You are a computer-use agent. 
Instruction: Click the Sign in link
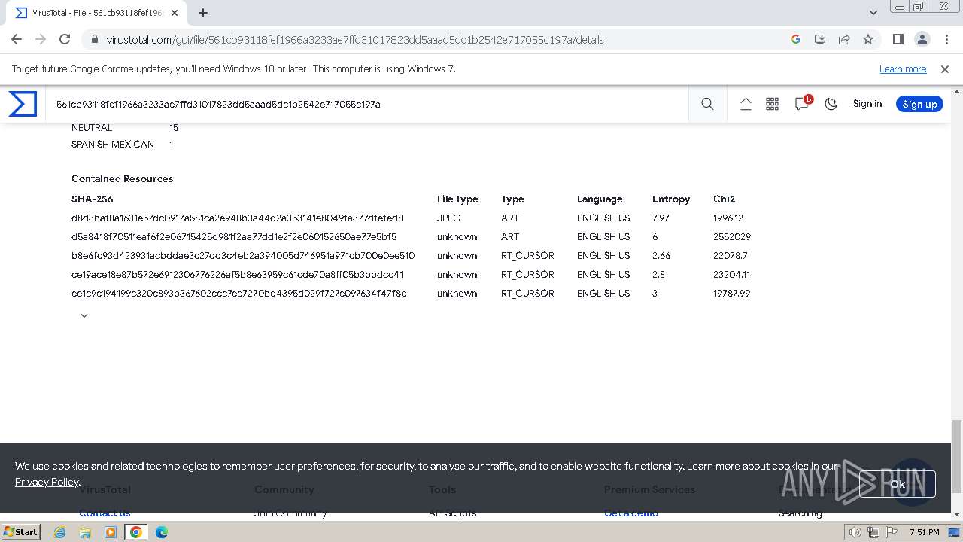point(867,104)
